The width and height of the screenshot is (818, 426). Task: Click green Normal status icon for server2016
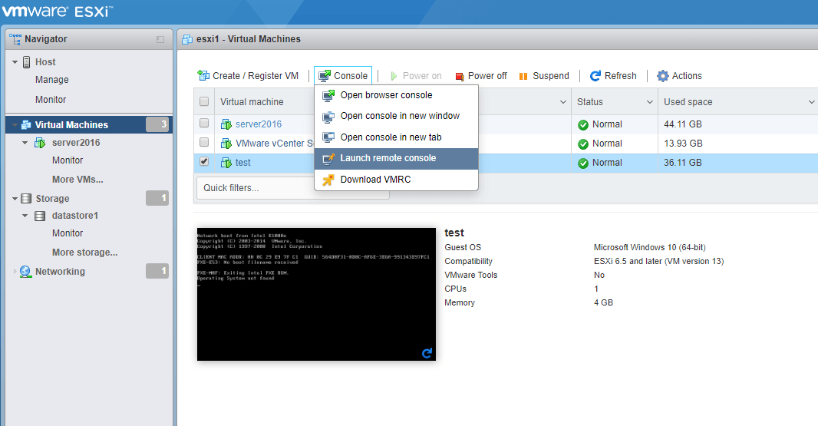583,125
